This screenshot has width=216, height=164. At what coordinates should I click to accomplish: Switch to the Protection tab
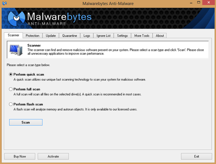[x=32, y=36]
